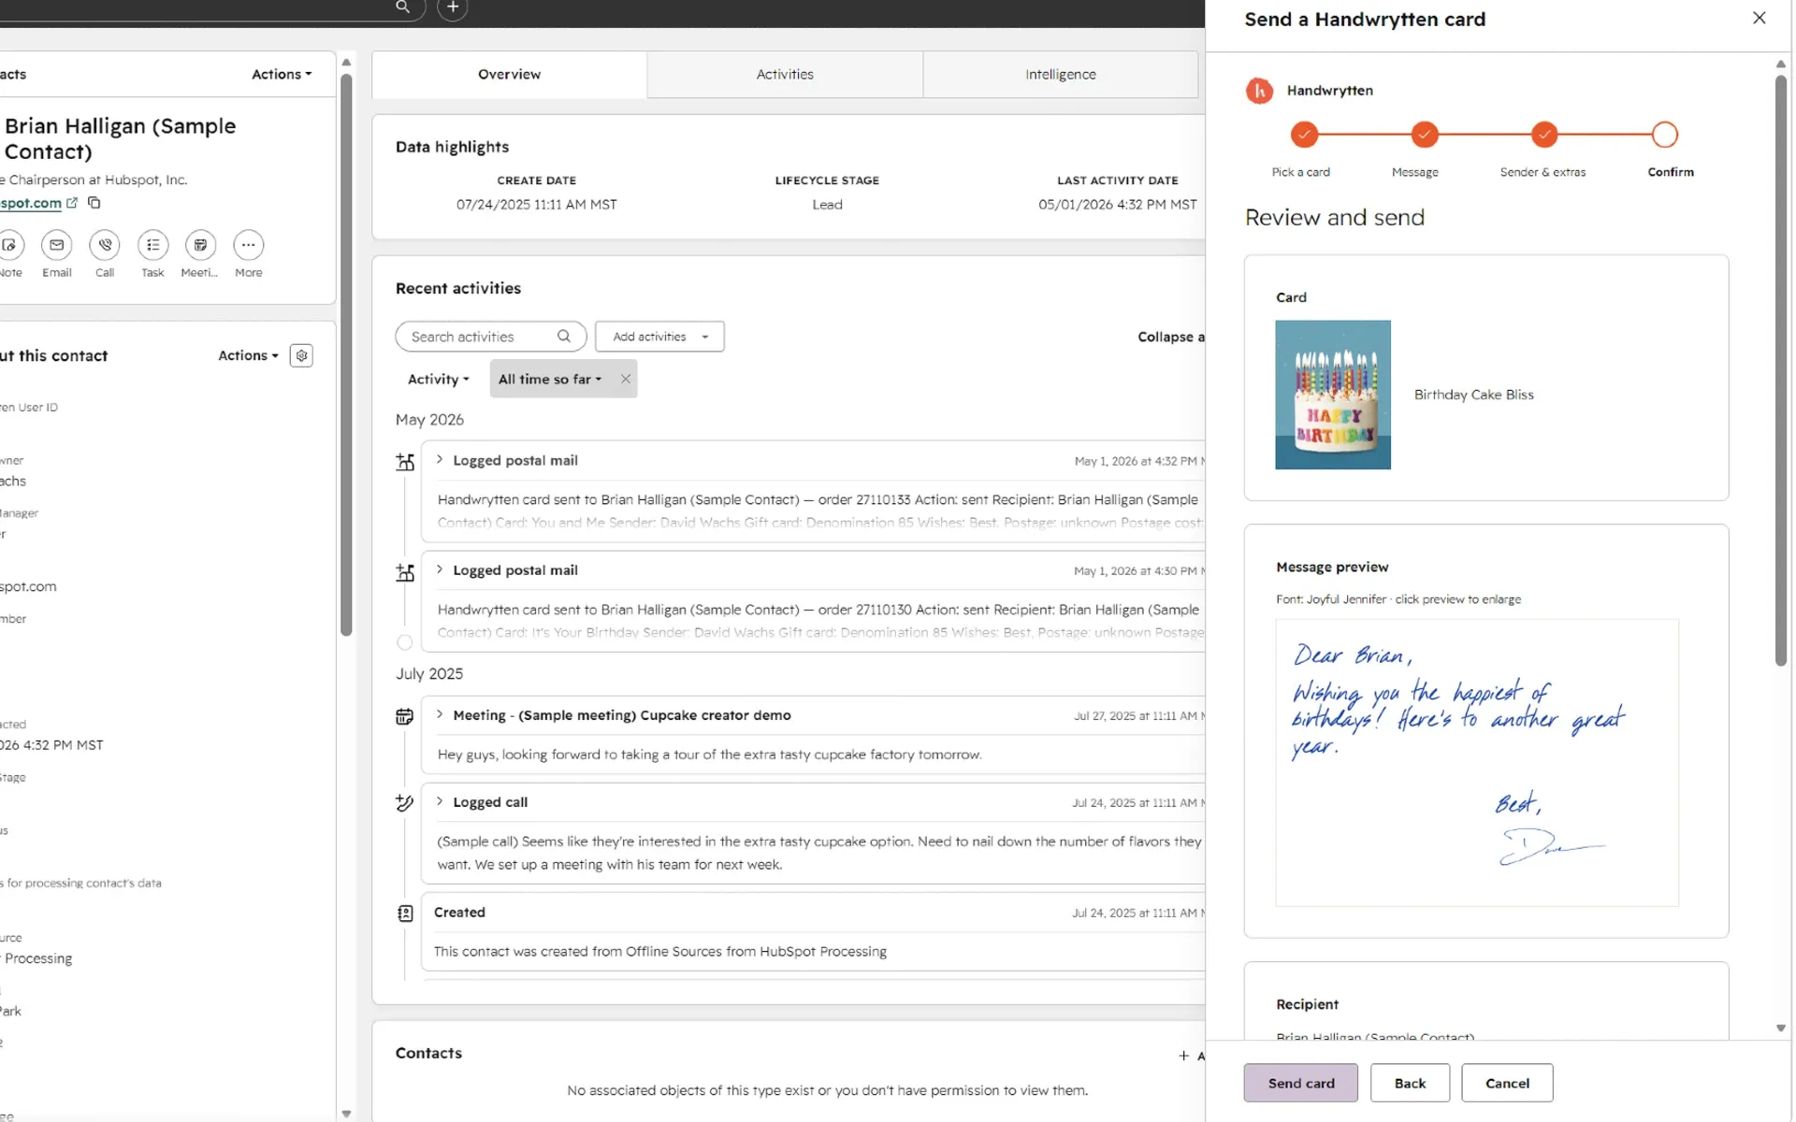Click scroll up arrow of left sidebar
Image resolution: width=1796 pixels, height=1122 pixels.
pyautogui.click(x=346, y=63)
